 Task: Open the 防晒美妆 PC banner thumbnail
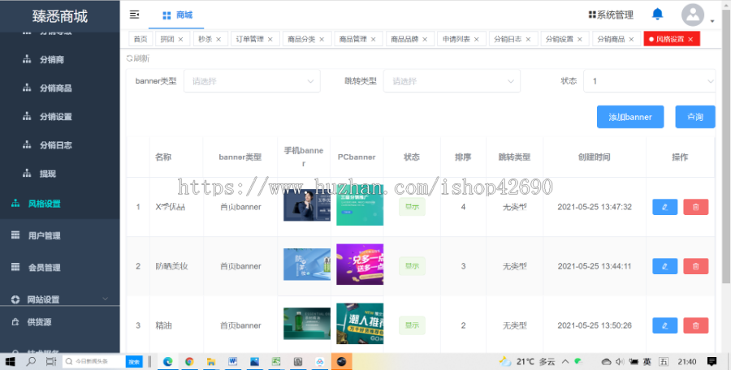pos(360,265)
